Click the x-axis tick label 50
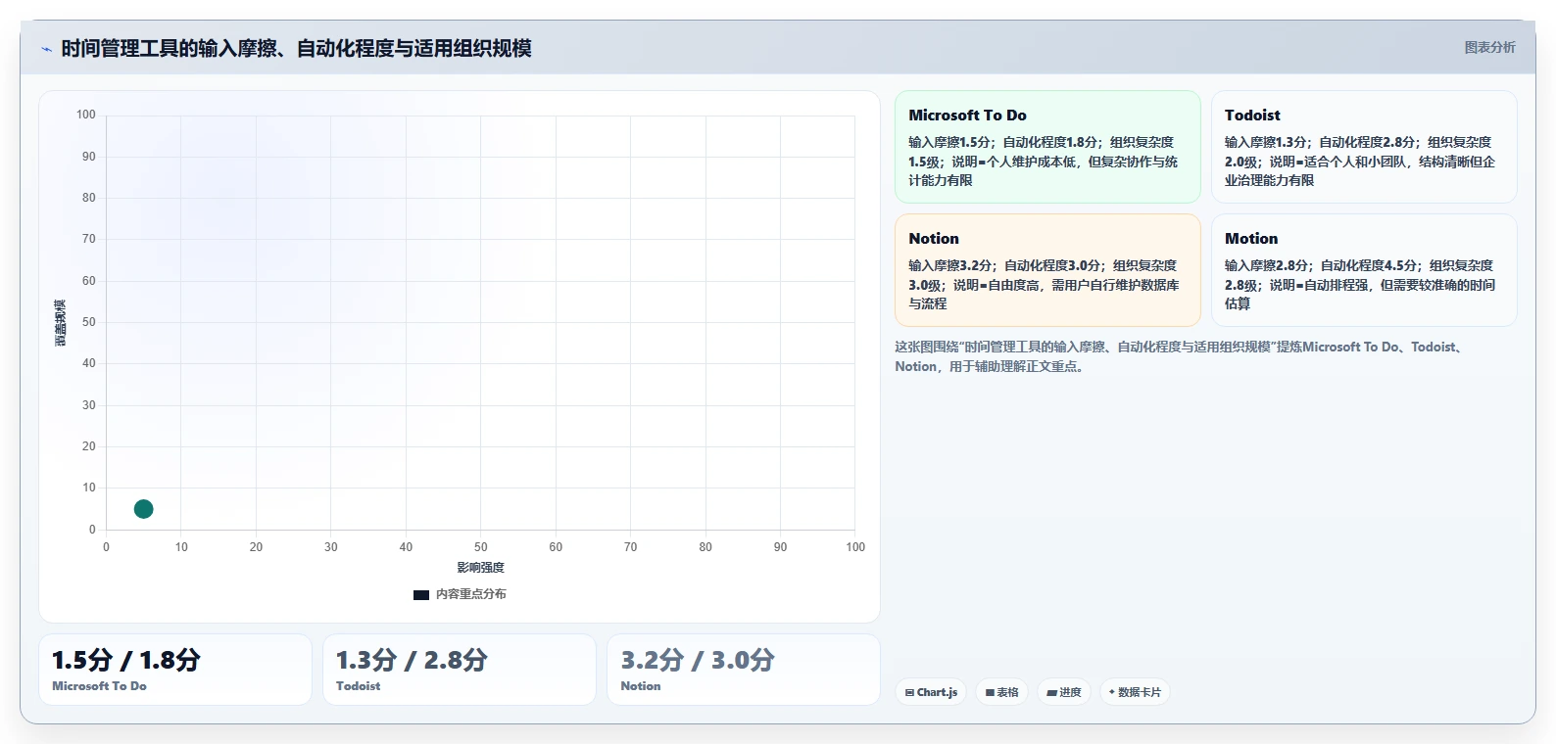The height and width of the screenshot is (744, 1556). 480,547
